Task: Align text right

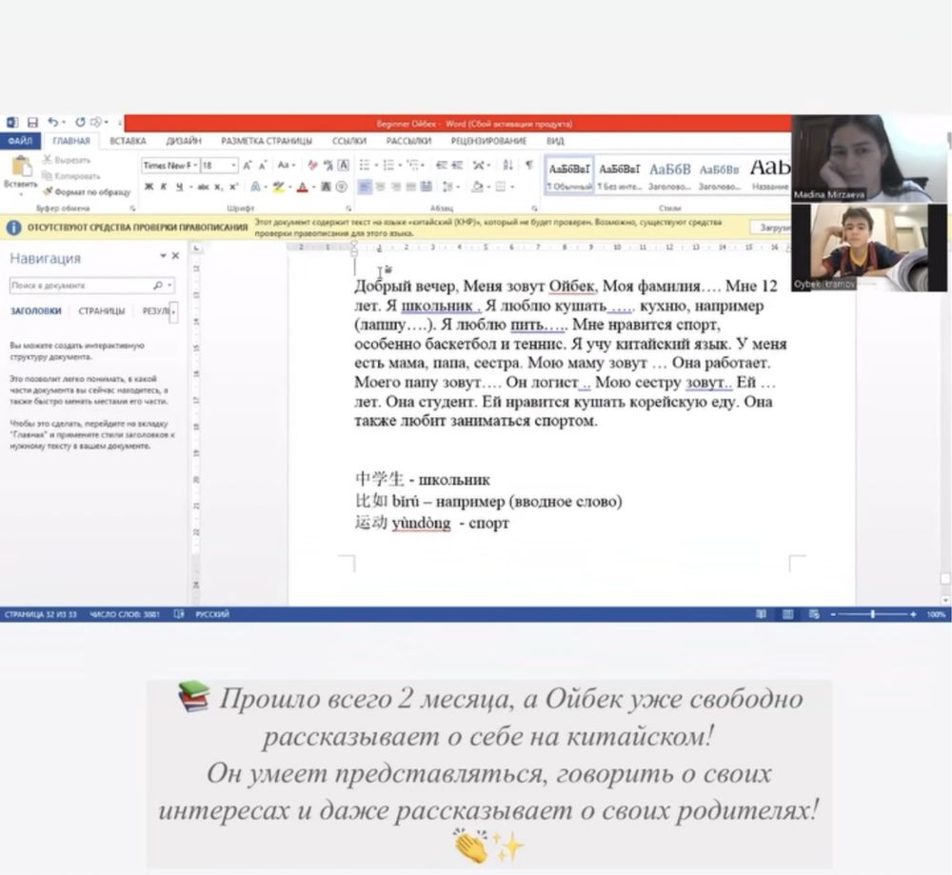Action: click(x=396, y=187)
